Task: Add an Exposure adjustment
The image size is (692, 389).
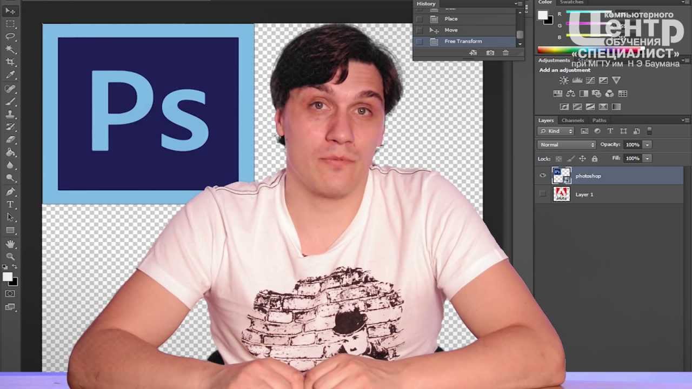Action: point(603,80)
